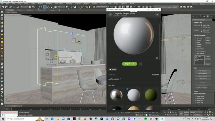The image size is (215, 121).
Task: Open the Utilities wrench tab in command panel
Action: (211, 16)
